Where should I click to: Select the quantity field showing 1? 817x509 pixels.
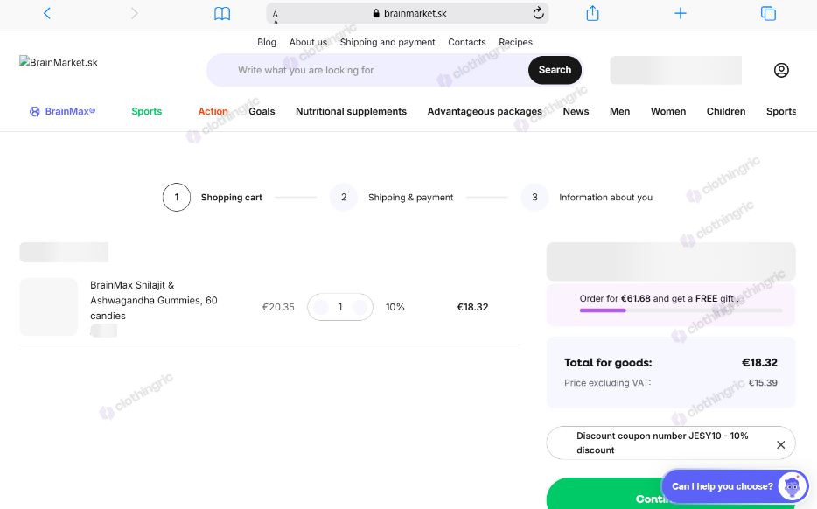340,307
